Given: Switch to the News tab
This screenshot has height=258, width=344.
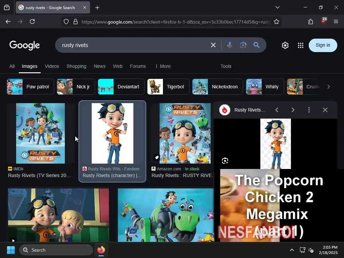Looking at the screenshot, I should 99,66.
